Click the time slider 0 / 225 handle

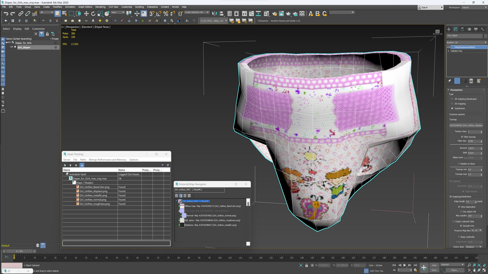[19, 251]
